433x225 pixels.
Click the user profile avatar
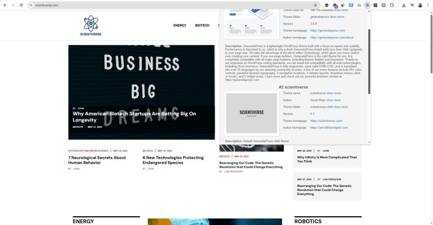click(420, 5)
